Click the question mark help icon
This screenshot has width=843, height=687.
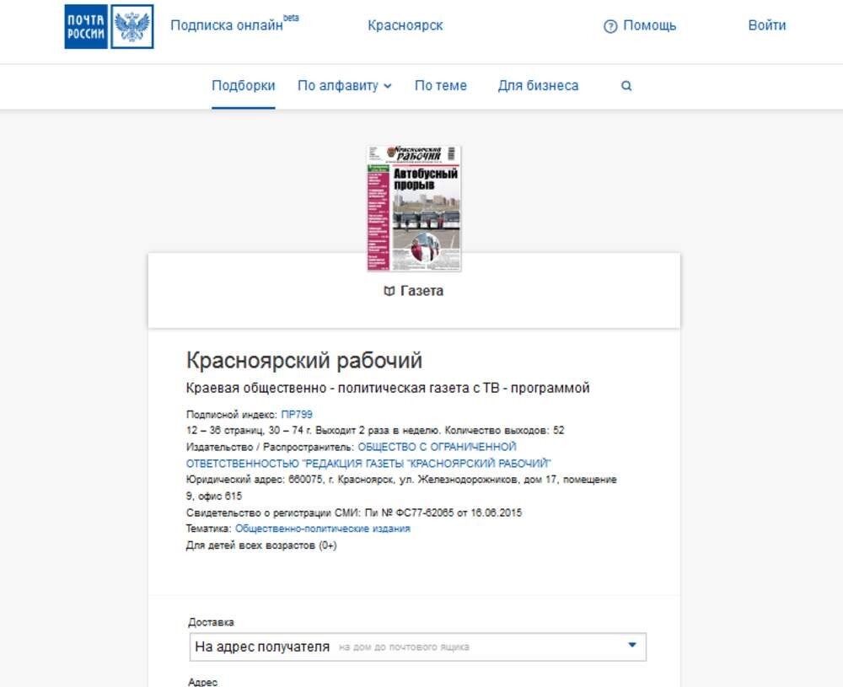[610, 26]
